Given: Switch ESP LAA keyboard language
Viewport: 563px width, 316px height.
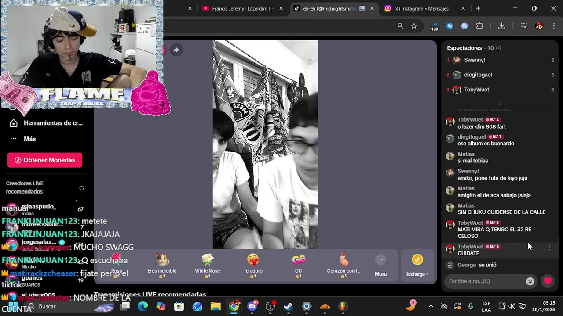Looking at the screenshot, I should [x=486, y=306].
